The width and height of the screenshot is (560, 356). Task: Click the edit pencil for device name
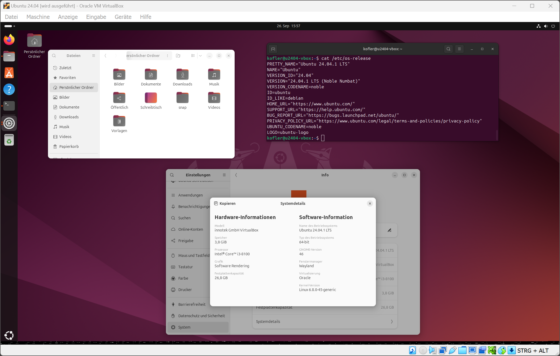389,230
